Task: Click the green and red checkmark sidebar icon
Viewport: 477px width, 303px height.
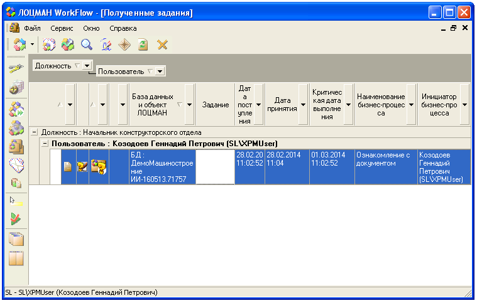Action: (16, 219)
